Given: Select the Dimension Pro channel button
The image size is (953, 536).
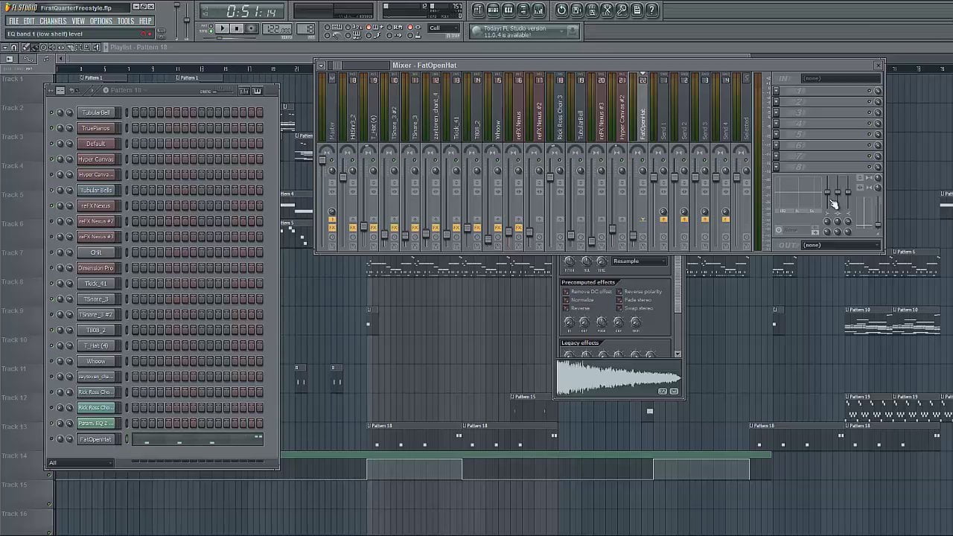Looking at the screenshot, I should click(x=96, y=268).
